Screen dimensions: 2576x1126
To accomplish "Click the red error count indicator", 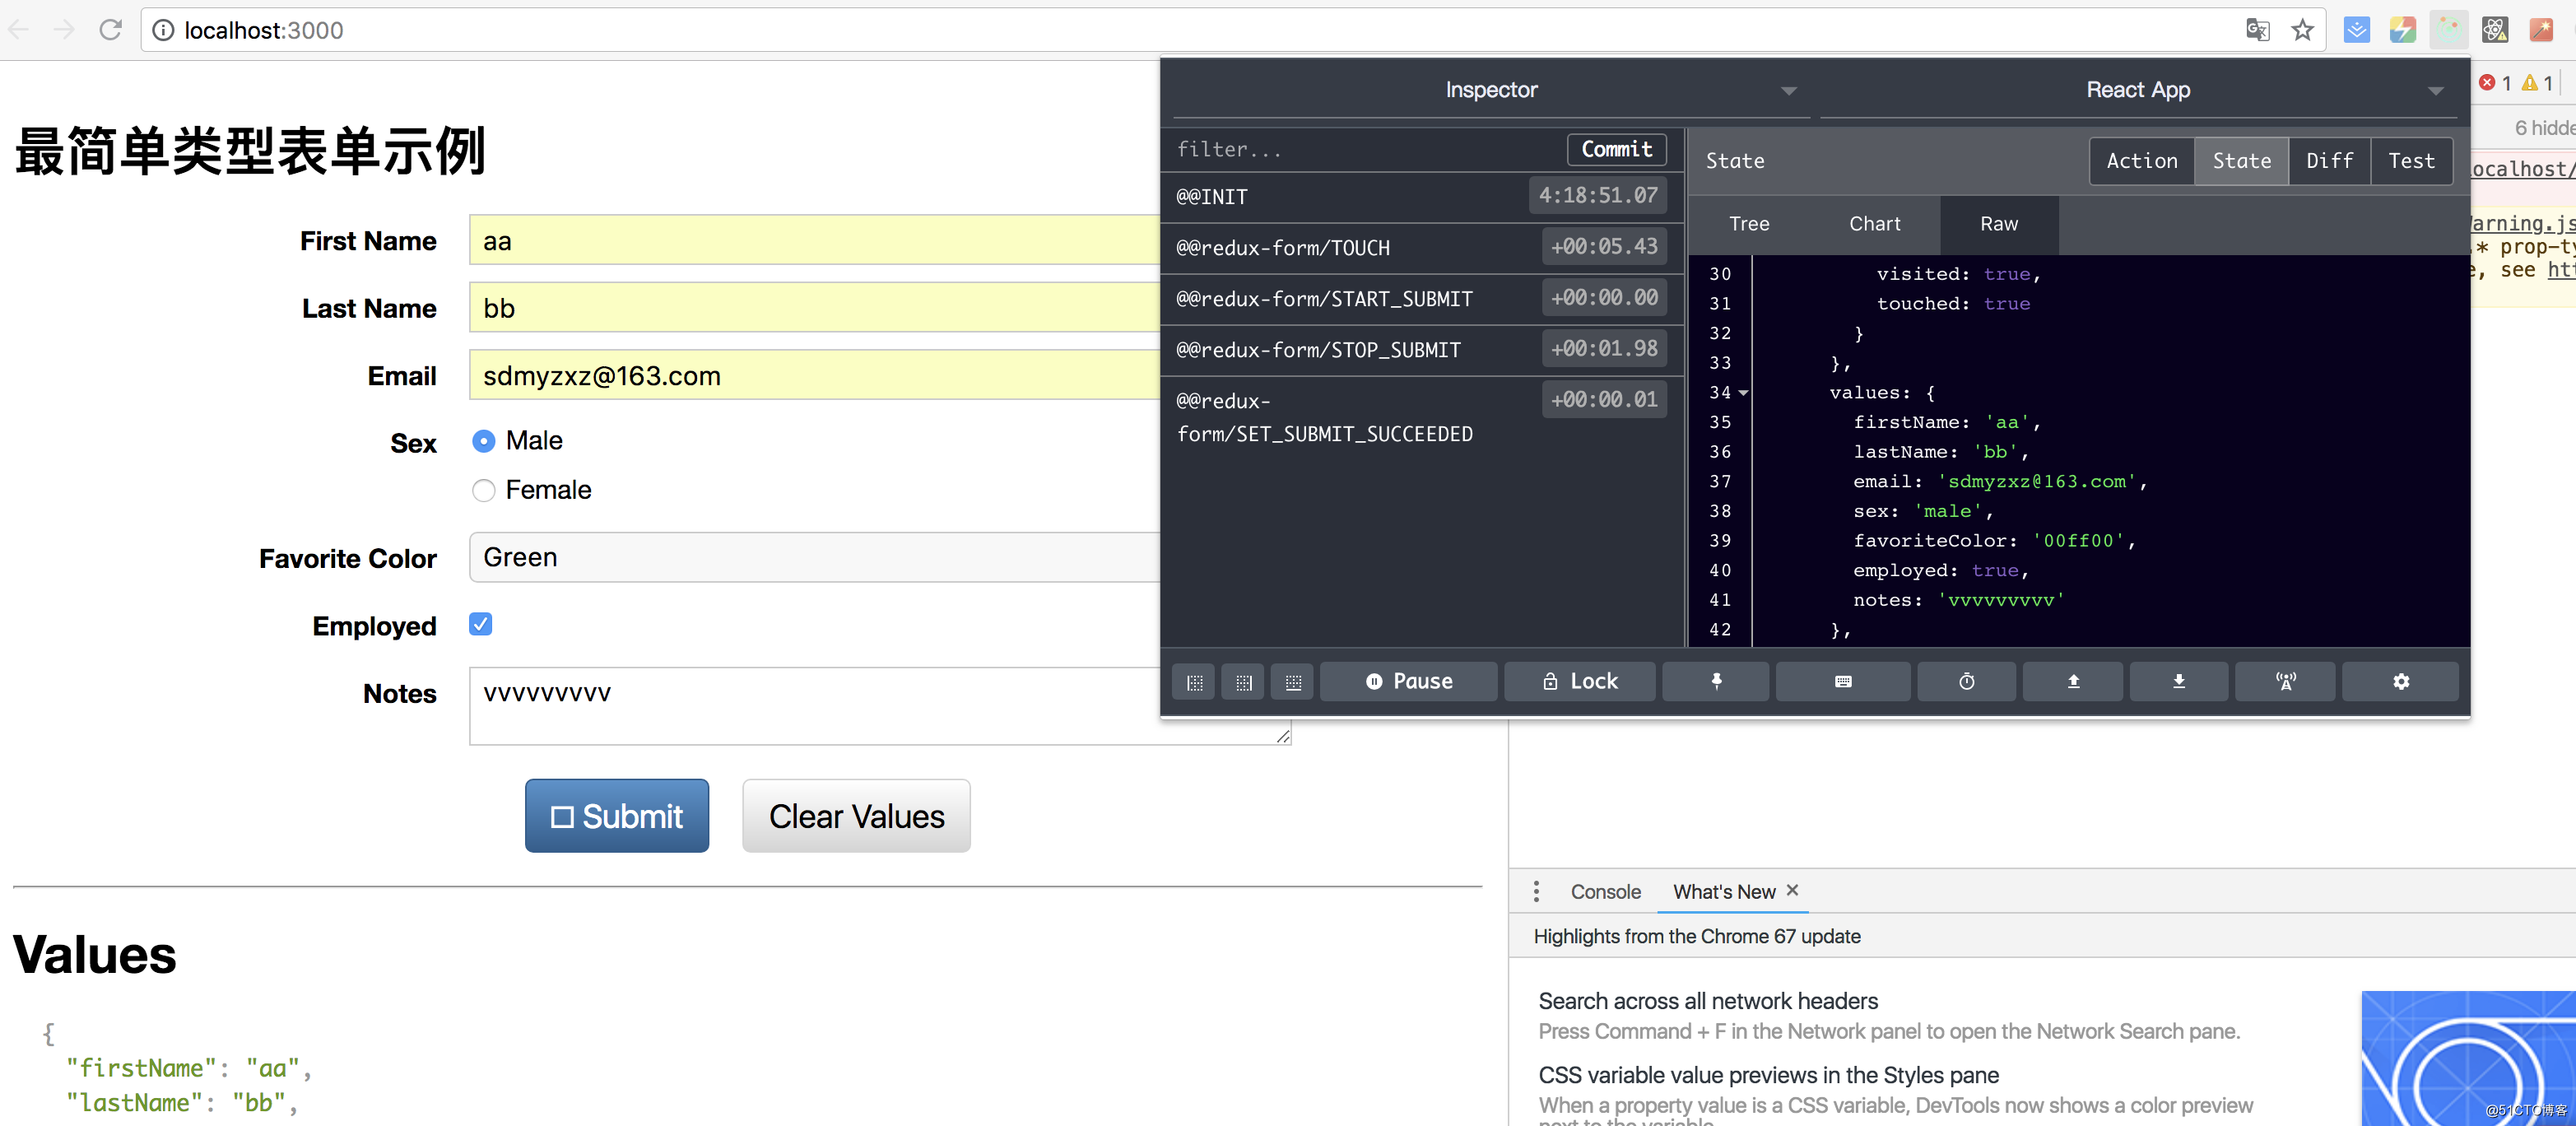I will pyautogui.click(x=2494, y=83).
